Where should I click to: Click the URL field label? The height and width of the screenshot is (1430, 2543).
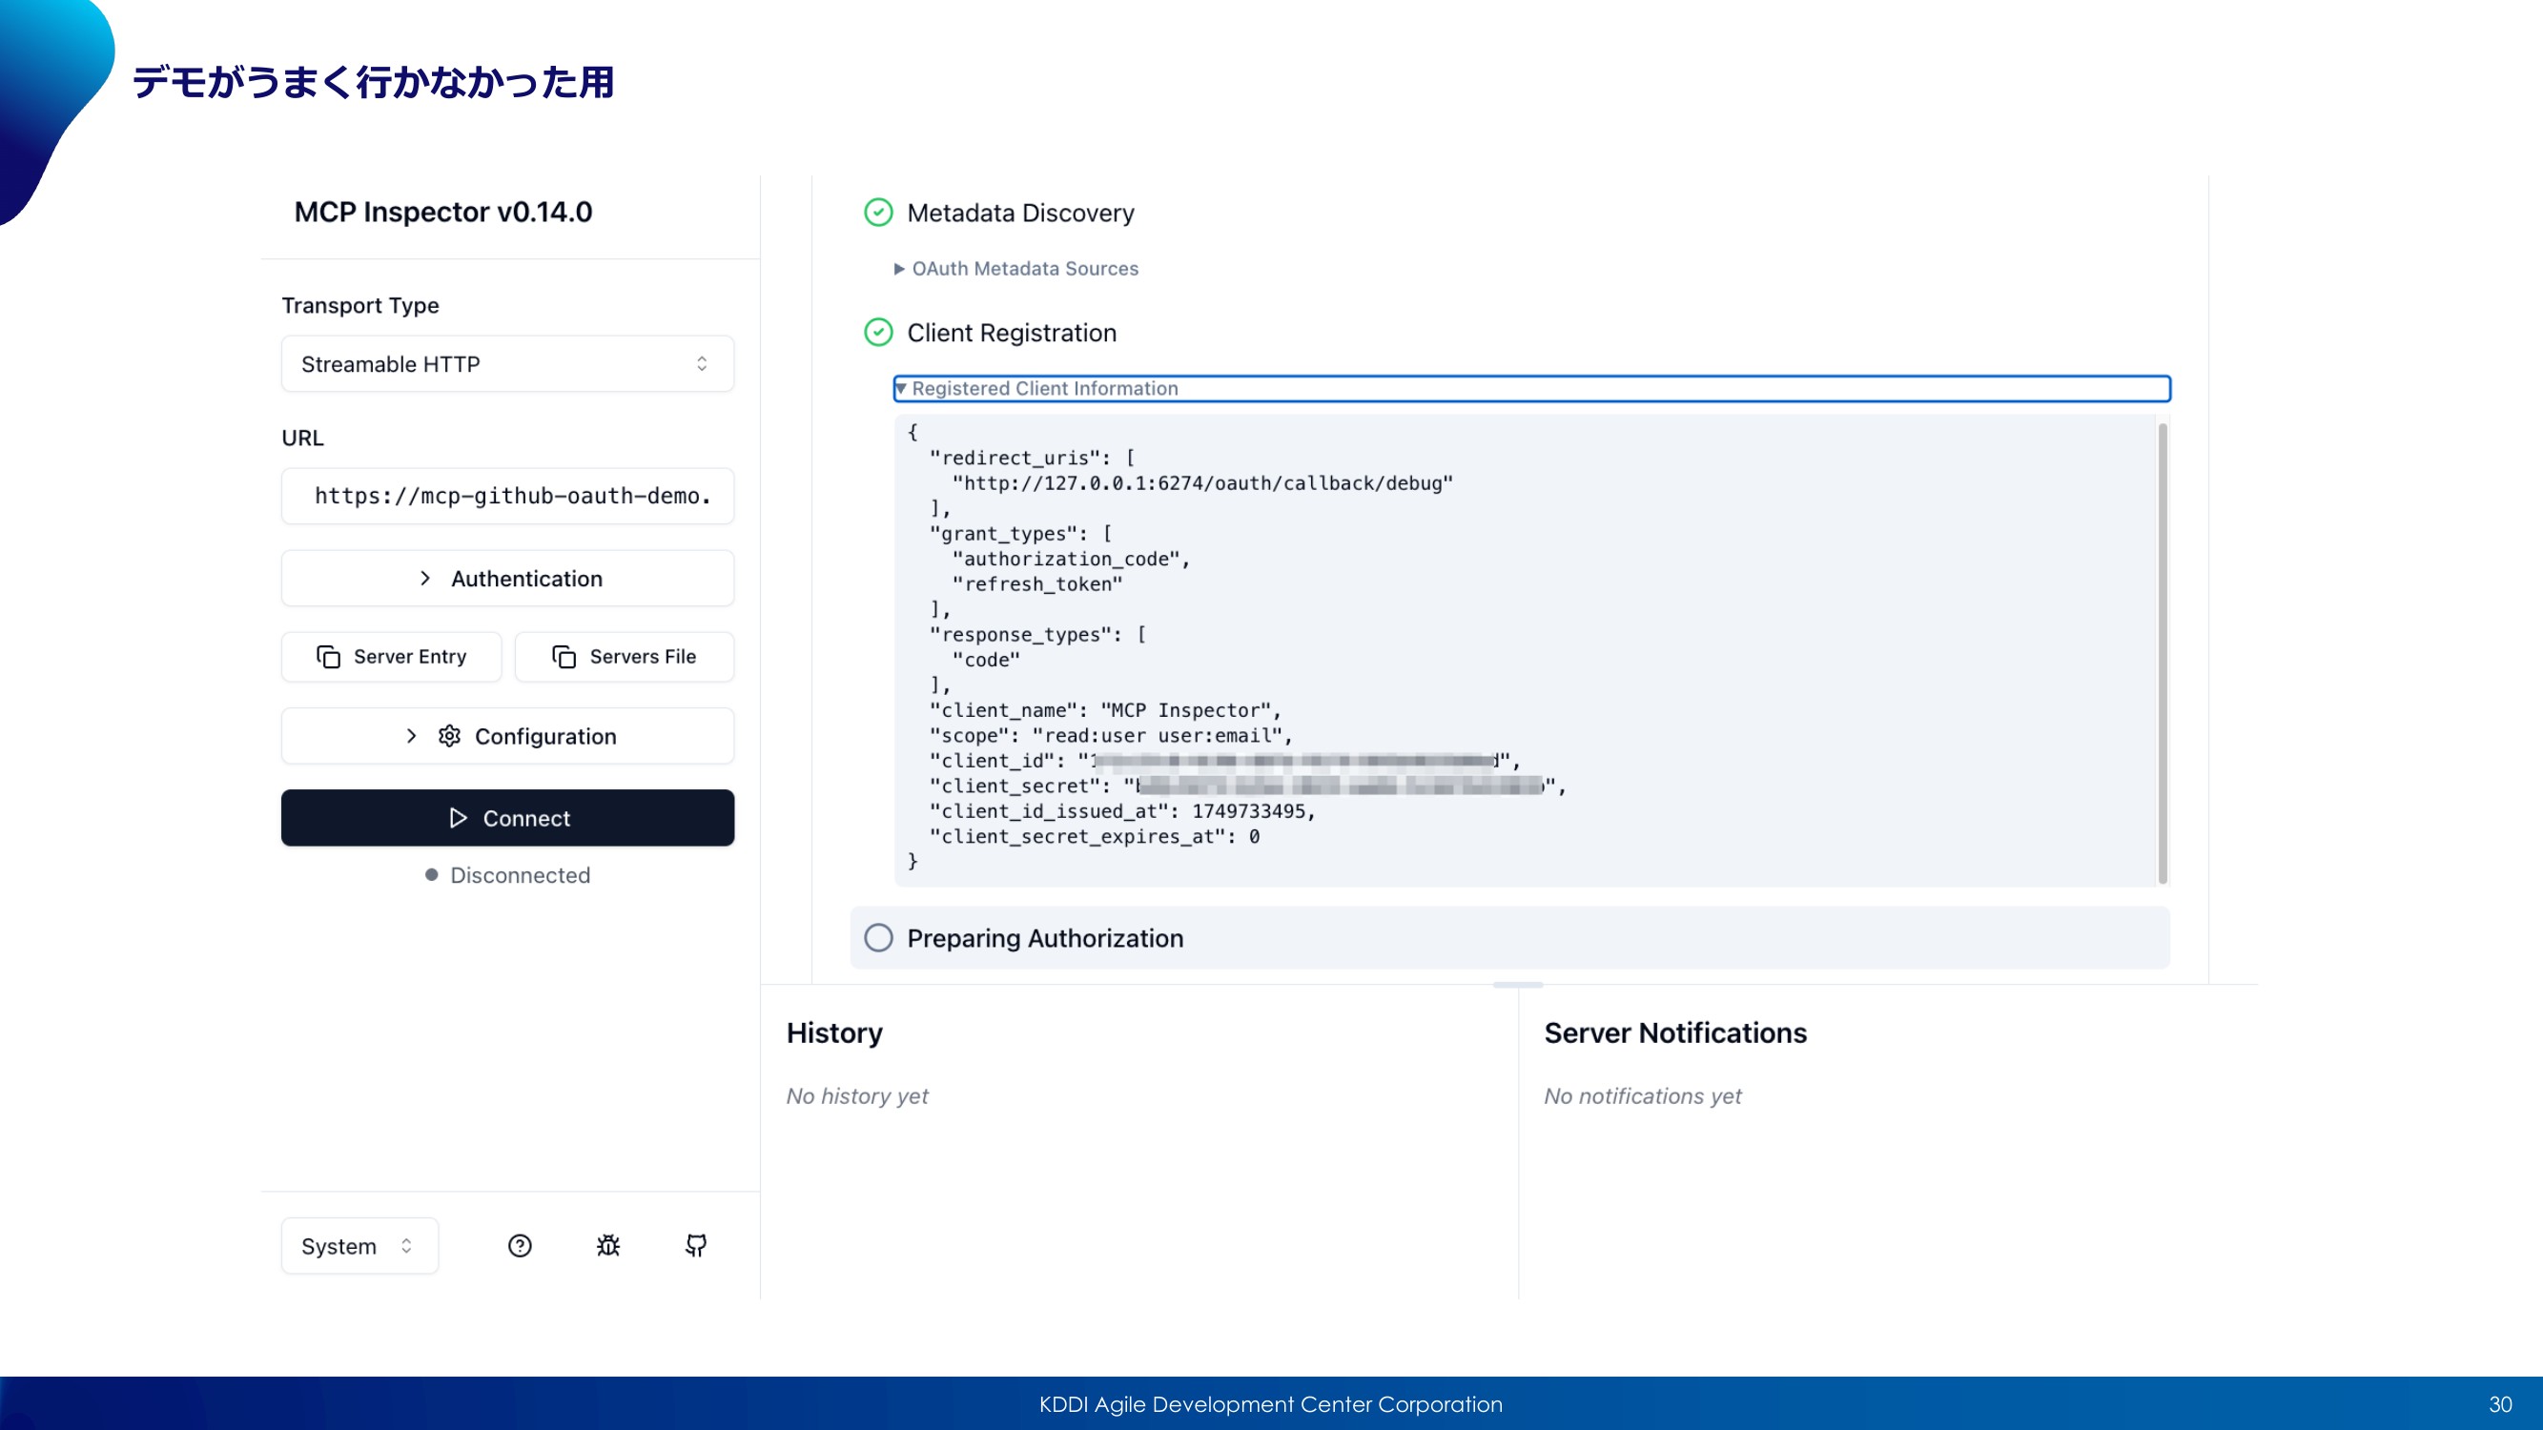[x=302, y=439]
